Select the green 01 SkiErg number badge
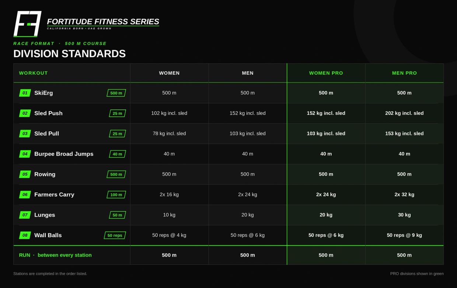Screen dimensions: 457x288 pyautogui.click(x=25, y=93)
